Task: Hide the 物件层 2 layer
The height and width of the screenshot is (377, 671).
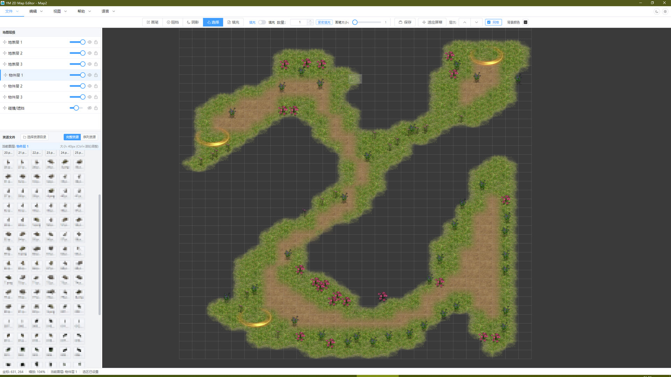Action: click(x=89, y=86)
